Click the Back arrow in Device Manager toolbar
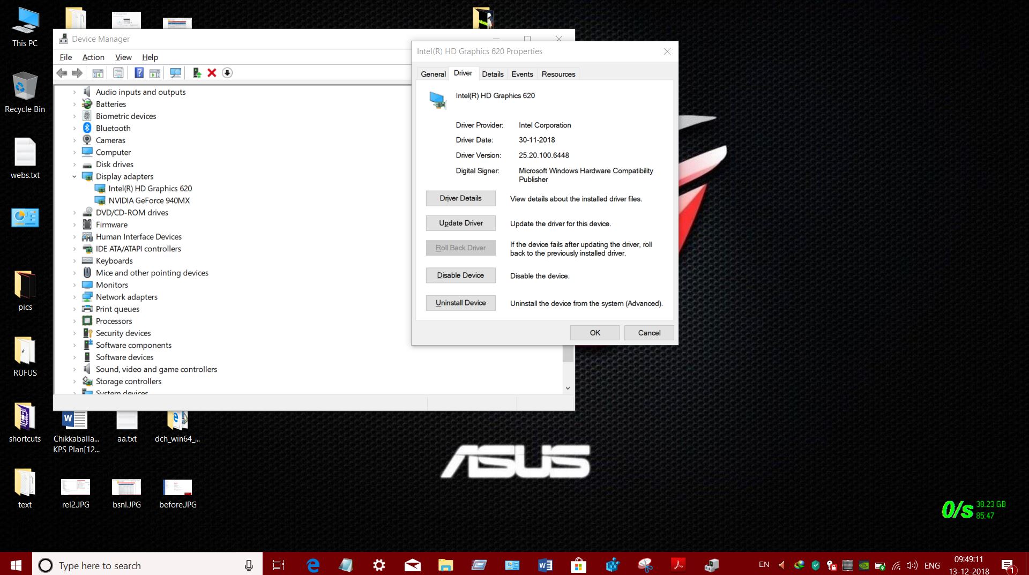 click(62, 73)
